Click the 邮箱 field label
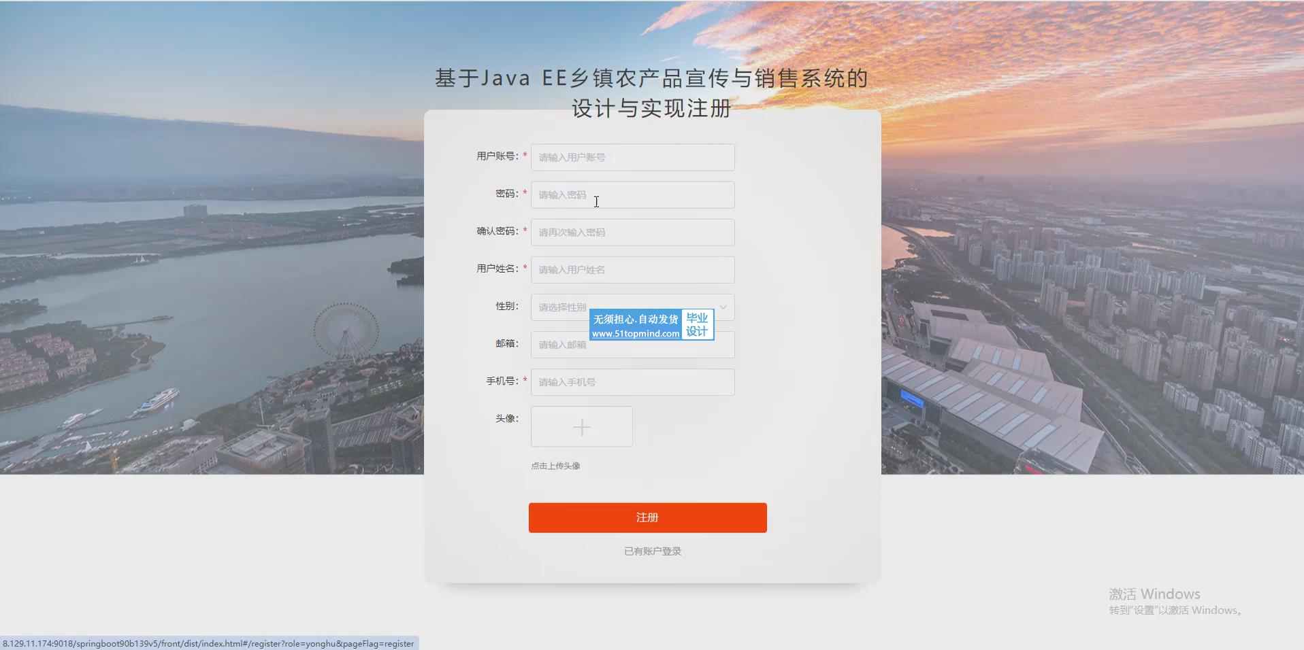This screenshot has width=1304, height=650. (x=507, y=343)
